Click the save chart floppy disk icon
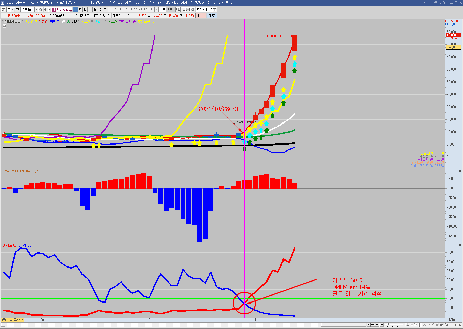 (188, 10)
